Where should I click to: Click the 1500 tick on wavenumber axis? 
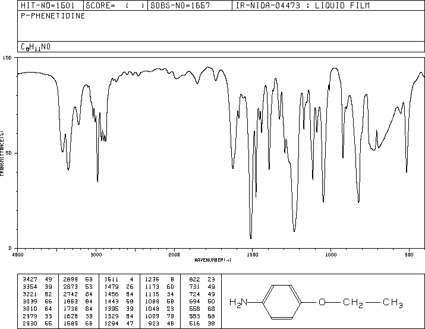252,254
